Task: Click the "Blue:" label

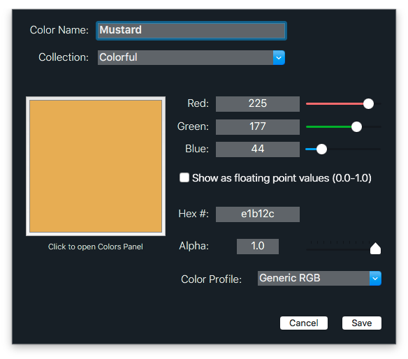Action: tap(197, 149)
